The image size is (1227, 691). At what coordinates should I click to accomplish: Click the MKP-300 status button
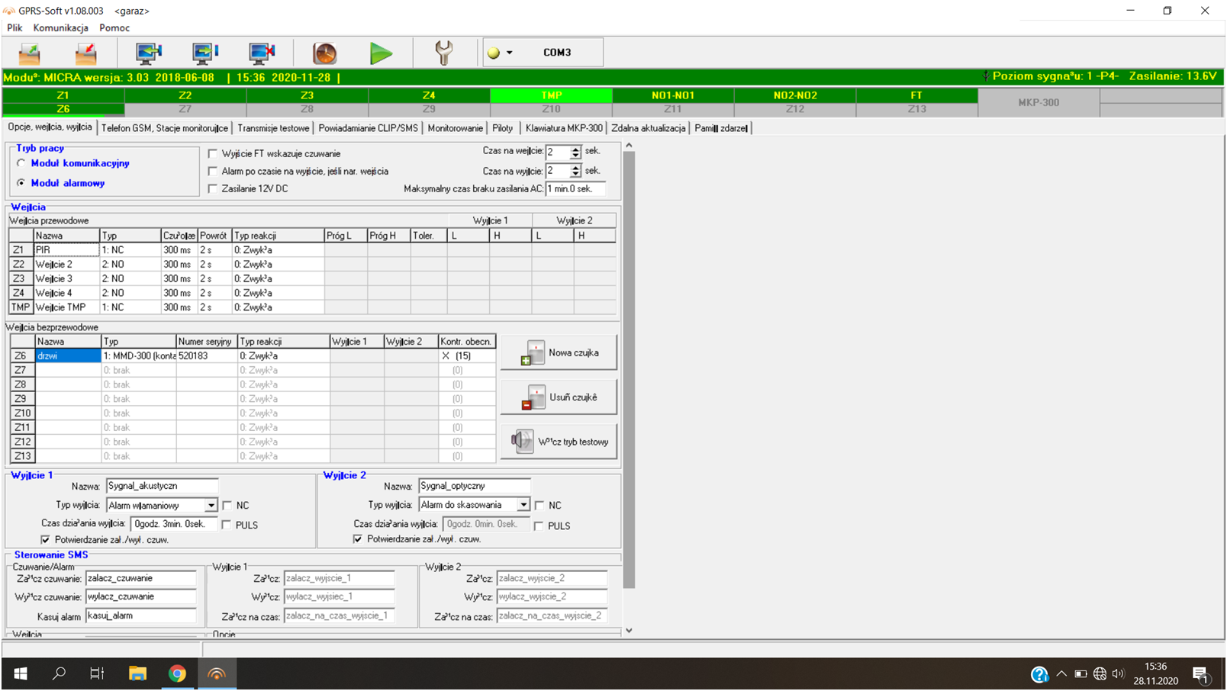click(x=1039, y=102)
